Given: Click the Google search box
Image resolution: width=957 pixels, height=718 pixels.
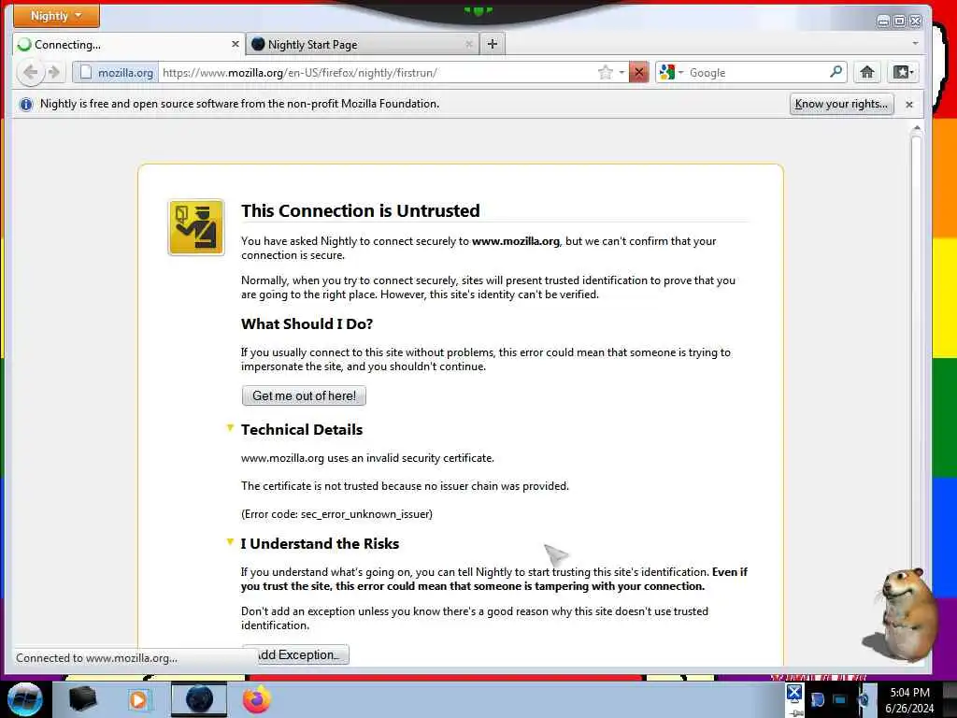Looking at the screenshot, I should (757, 73).
